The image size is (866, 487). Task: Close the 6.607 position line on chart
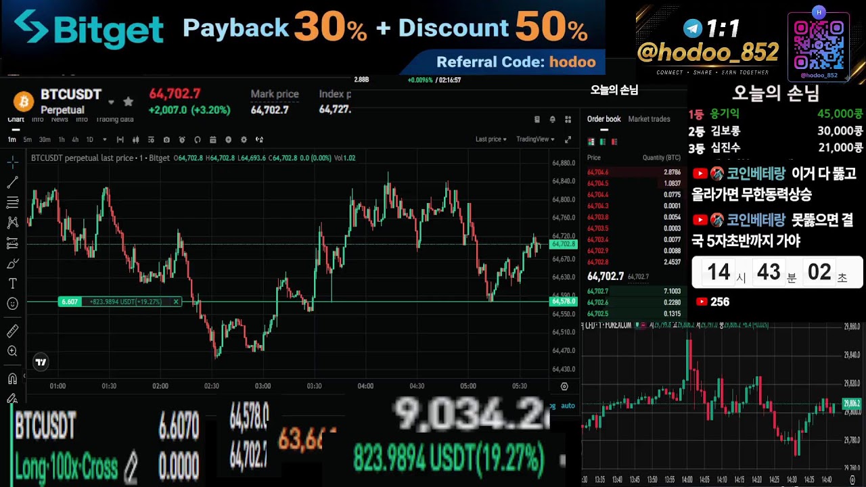[176, 302]
